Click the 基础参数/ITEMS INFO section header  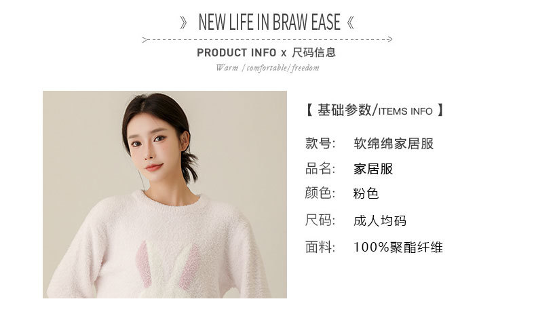pos(375,111)
